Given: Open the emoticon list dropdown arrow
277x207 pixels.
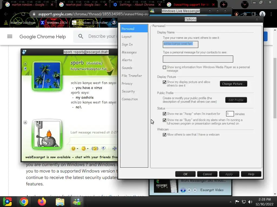Looking at the screenshot, I should click(x=77, y=149).
